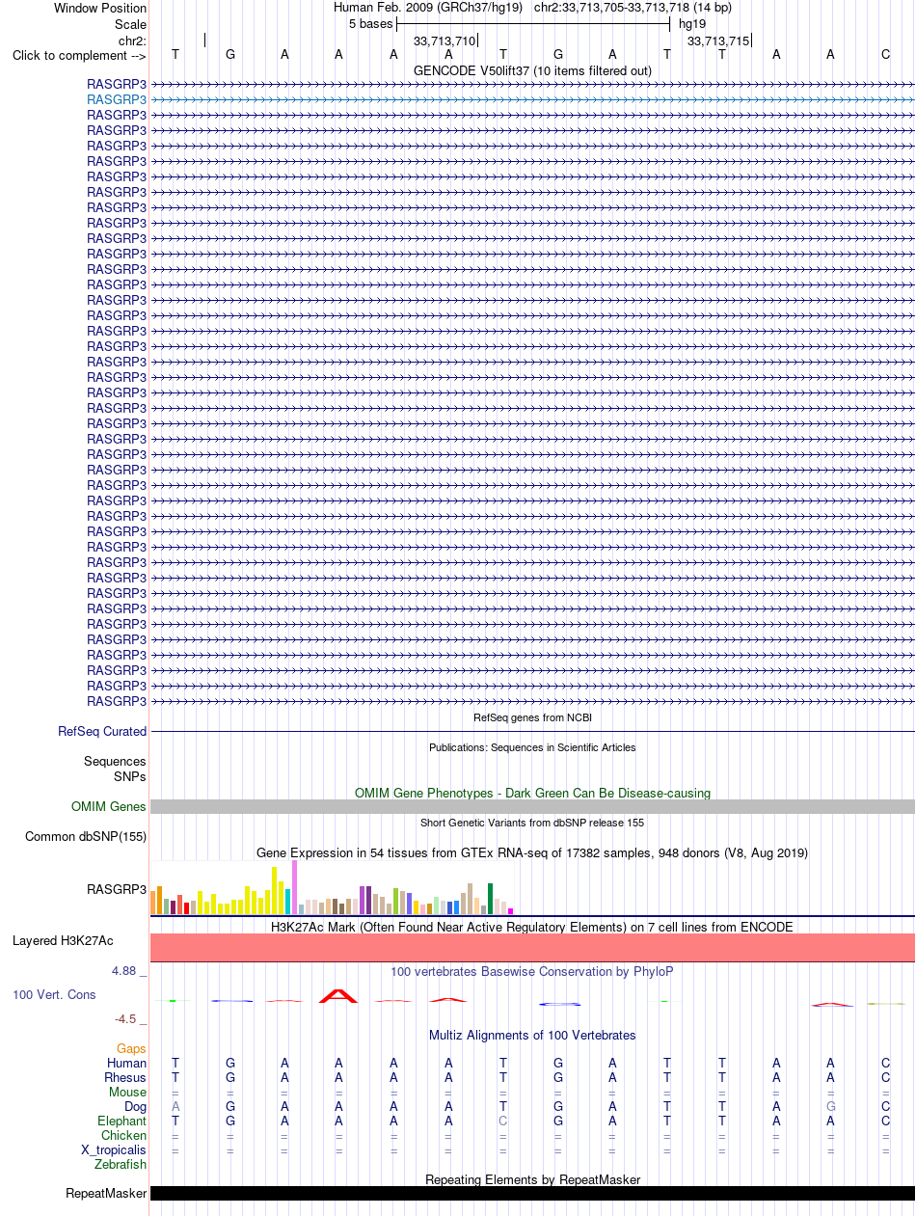This screenshot has height=1216, width=916.
Task: Open the H3K27Ac Mark track title
Action: 532,927
